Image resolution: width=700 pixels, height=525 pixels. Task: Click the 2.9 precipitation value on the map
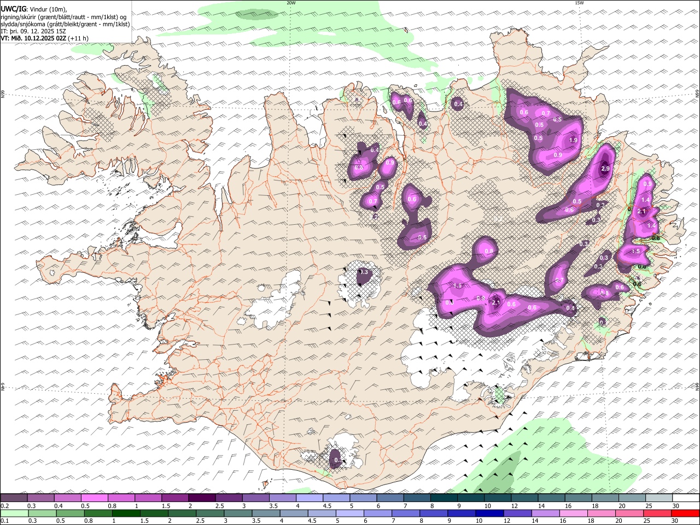tap(605, 169)
